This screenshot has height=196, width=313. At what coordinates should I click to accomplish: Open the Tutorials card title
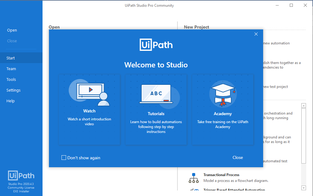point(156,114)
